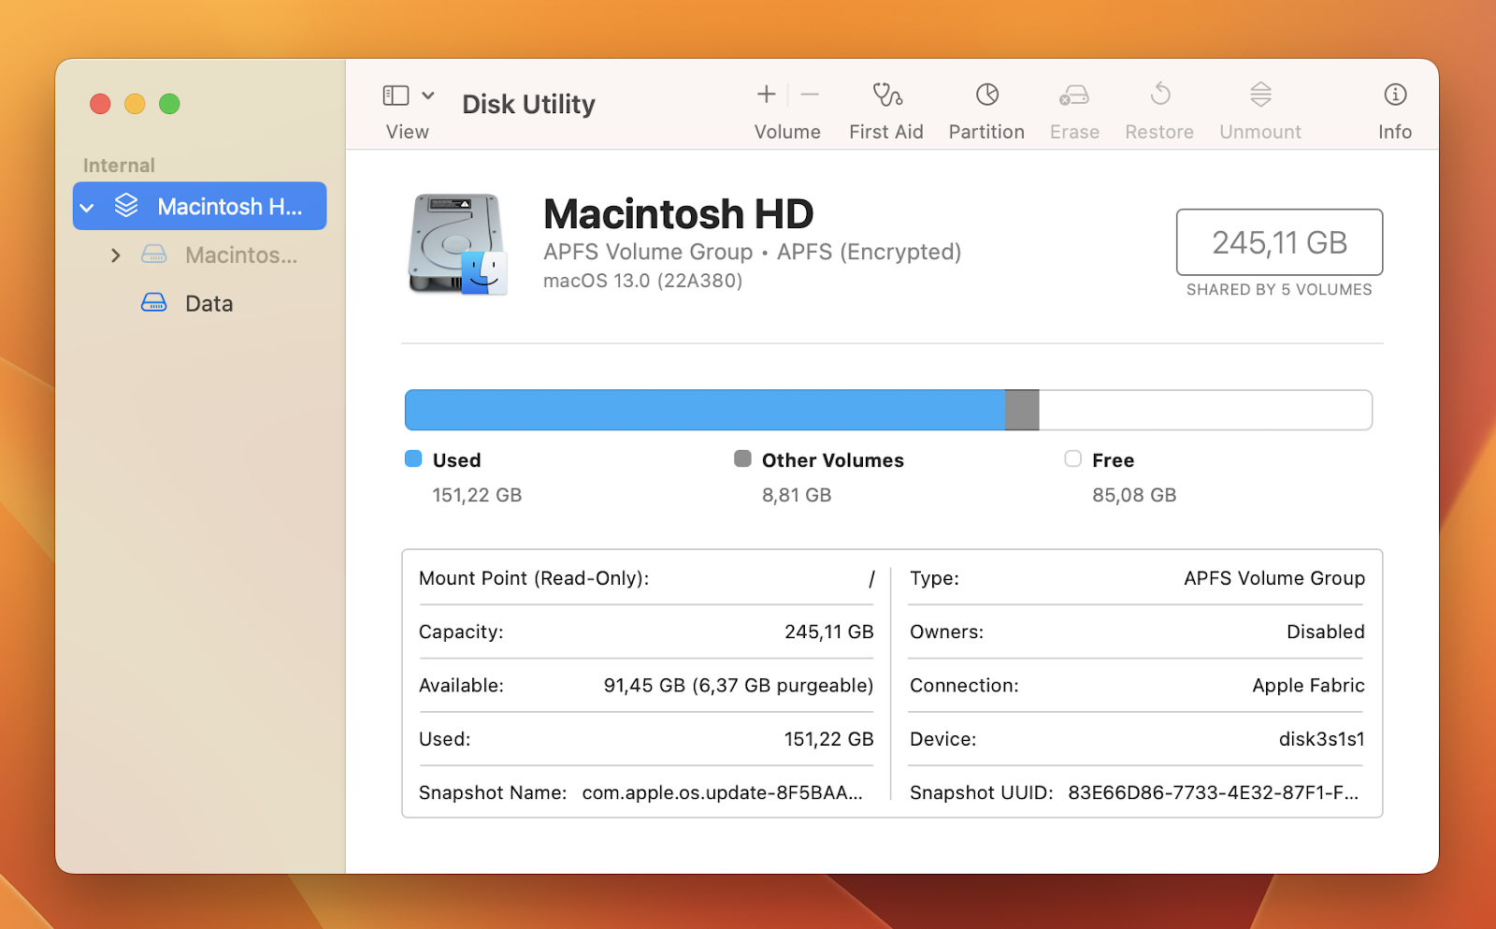Screen dimensions: 1496x929
Task: Unmount the selected volume
Action: (x=1259, y=108)
